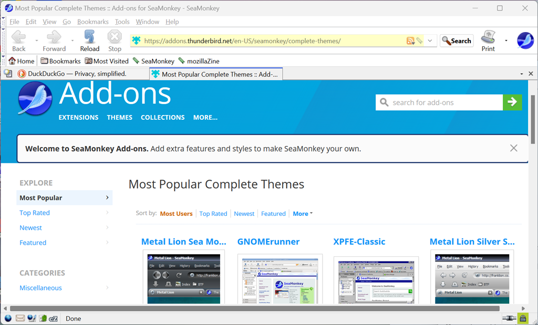538x325 pixels.
Task: Open the View menu
Action: click(x=49, y=22)
